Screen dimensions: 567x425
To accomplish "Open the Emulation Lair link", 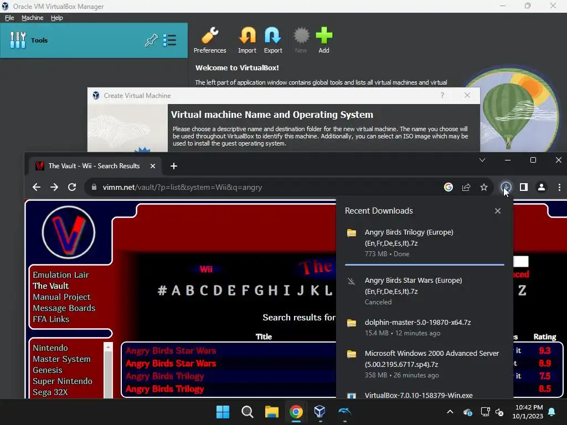I will 61,275.
